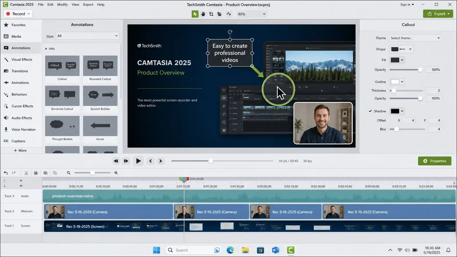Open the Edit menu
457x257 pixels.
click(50, 5)
